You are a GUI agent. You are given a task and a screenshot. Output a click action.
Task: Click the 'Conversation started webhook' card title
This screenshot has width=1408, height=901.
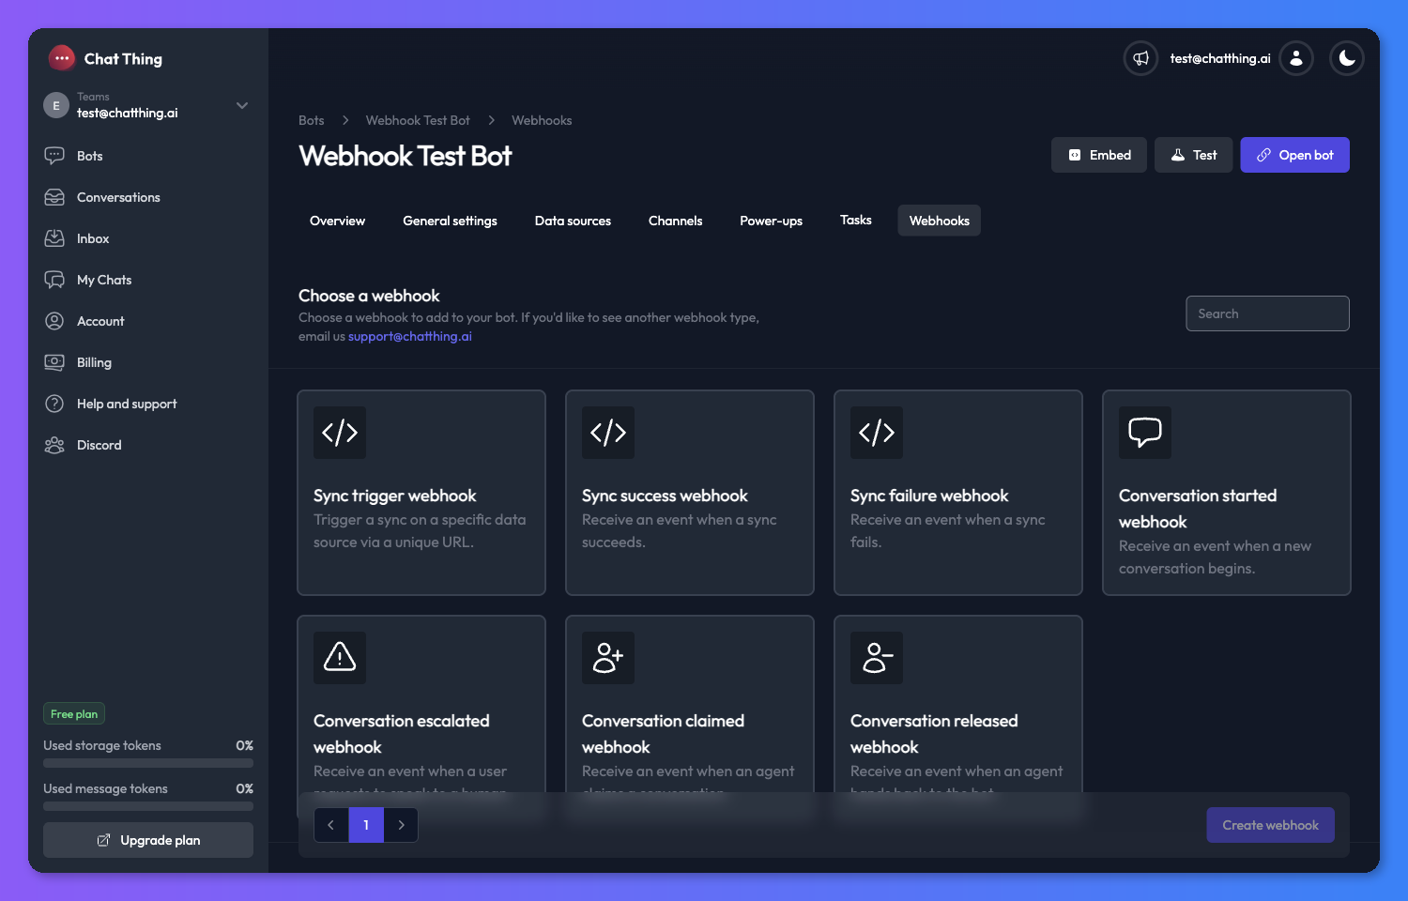point(1198,509)
